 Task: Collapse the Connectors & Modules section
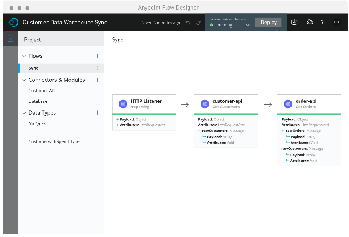click(24, 80)
